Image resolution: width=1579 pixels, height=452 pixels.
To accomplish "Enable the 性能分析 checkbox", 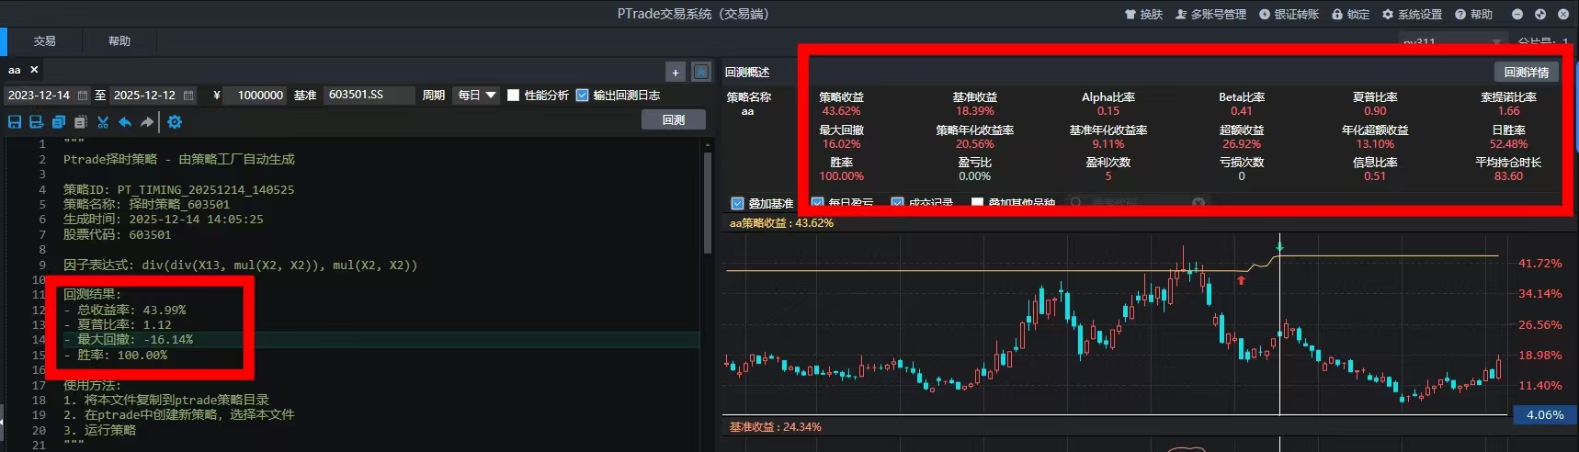I will pyautogui.click(x=514, y=96).
